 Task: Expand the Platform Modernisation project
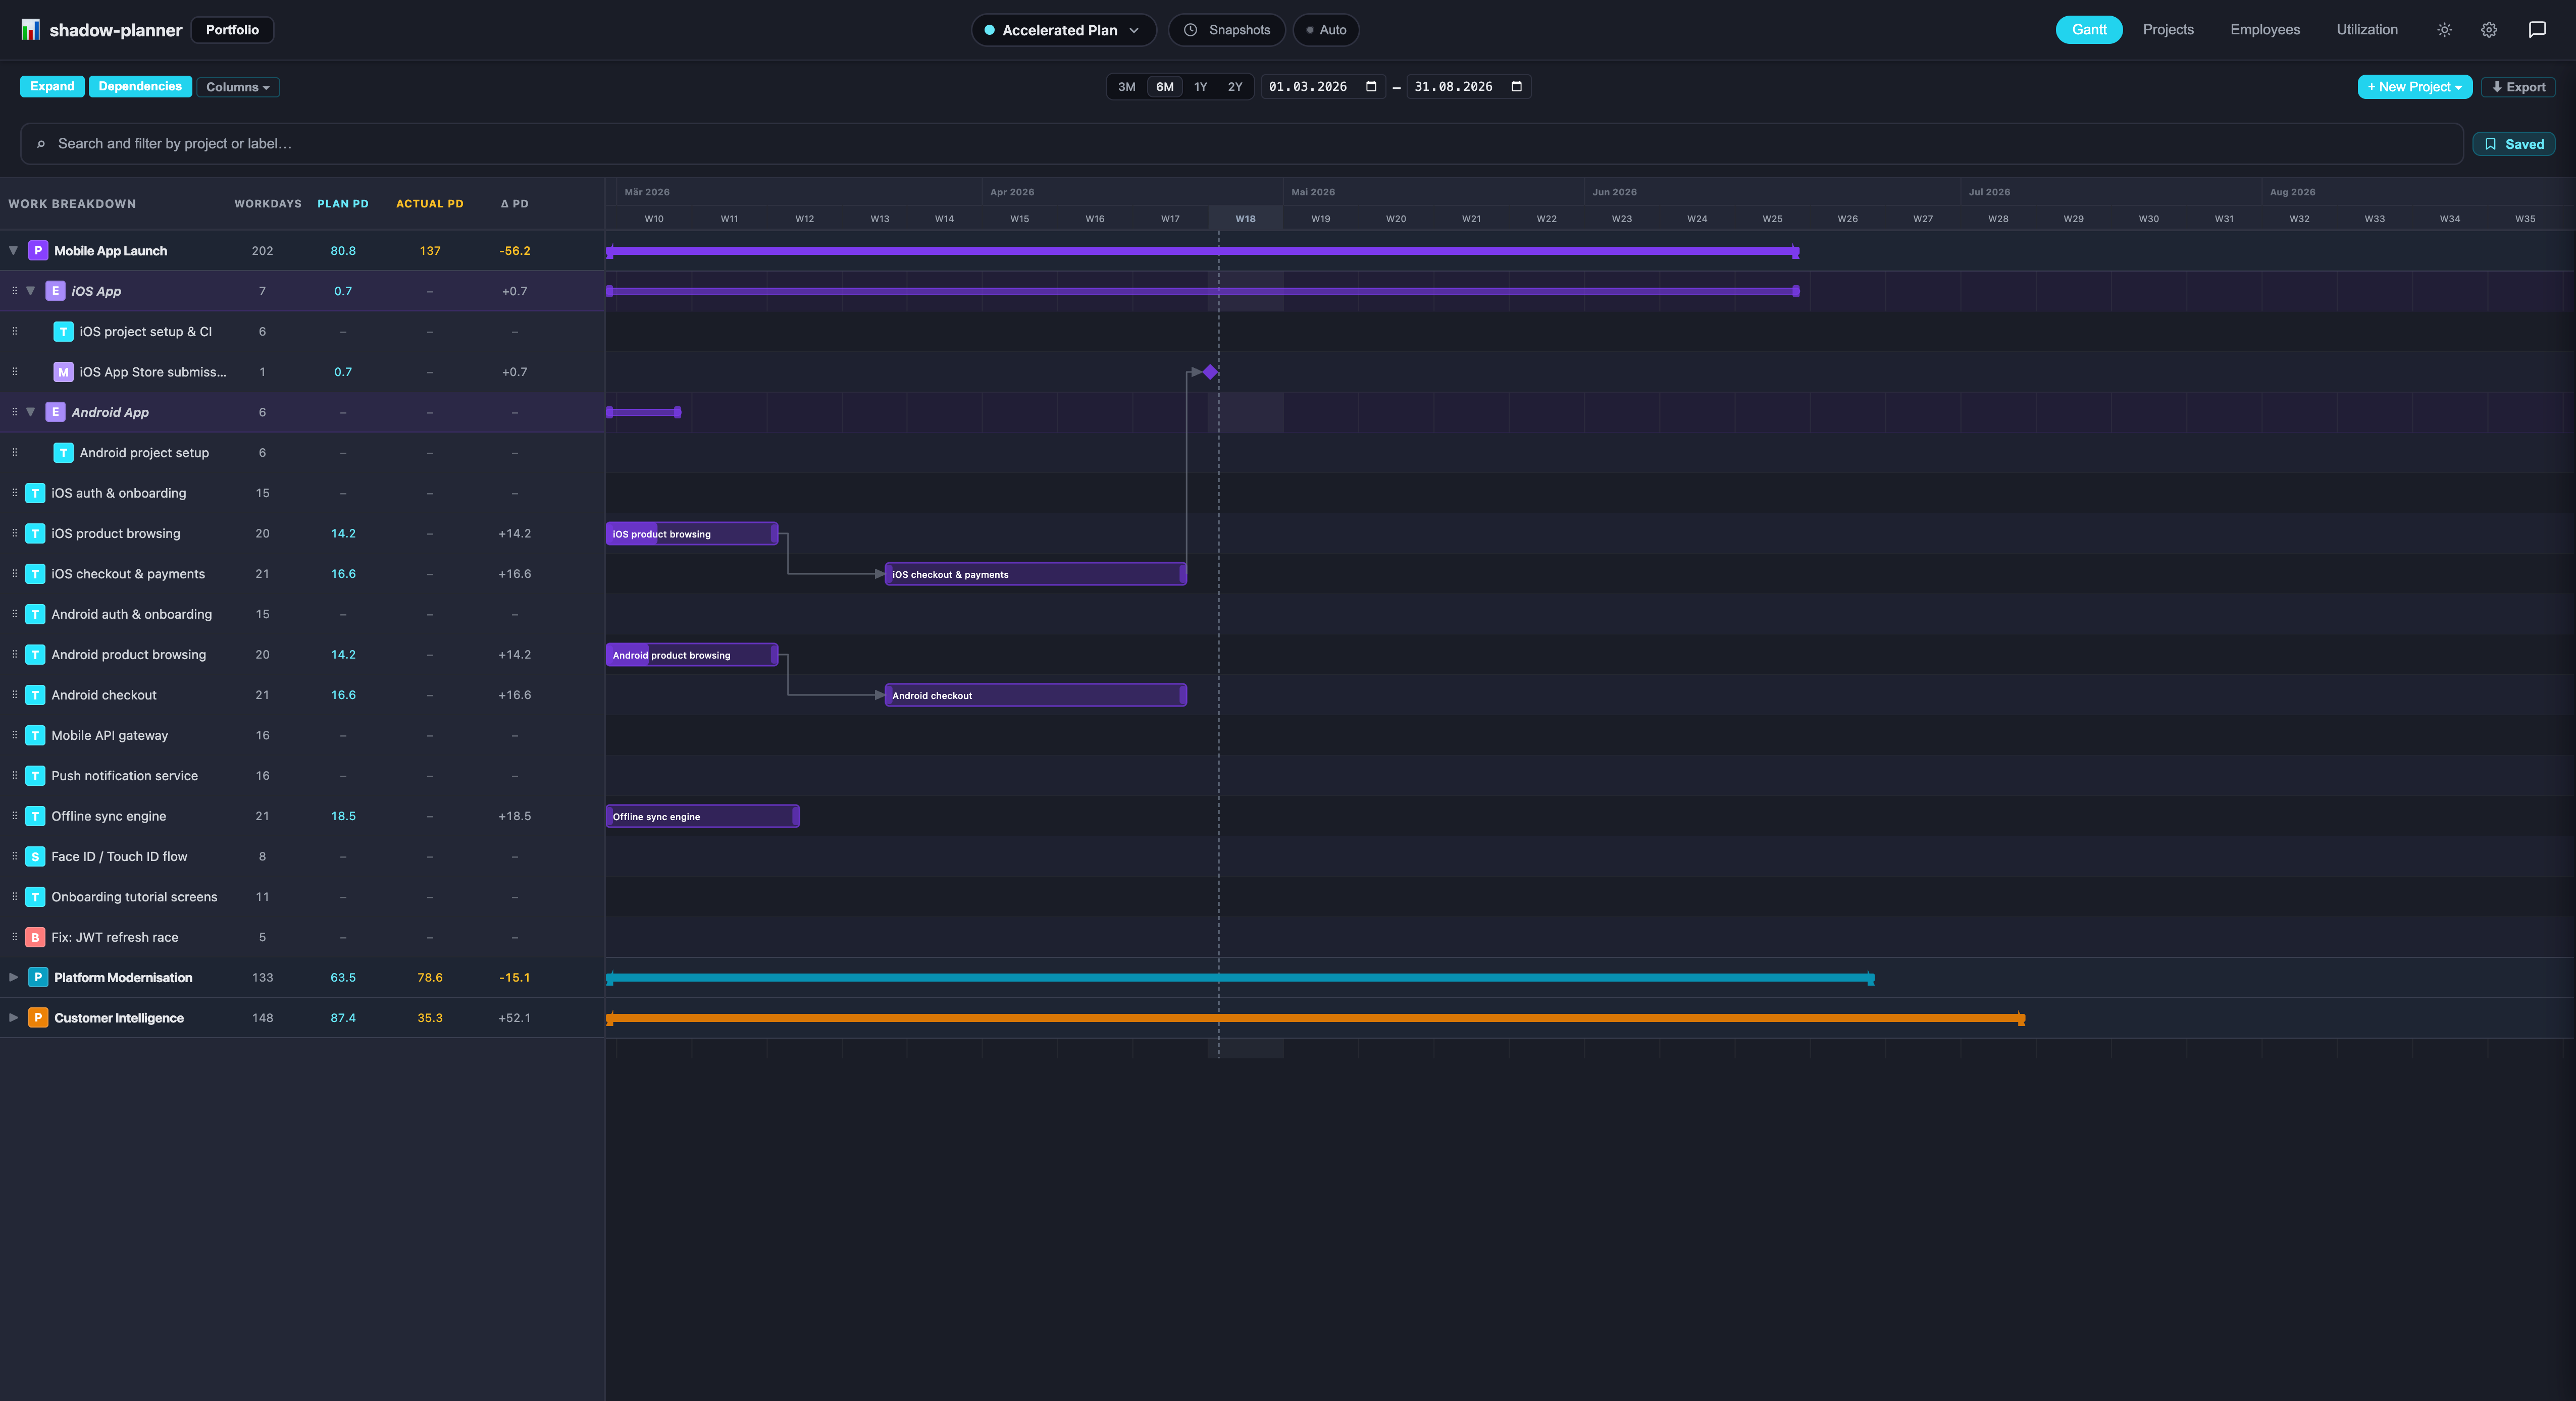tap(13, 977)
